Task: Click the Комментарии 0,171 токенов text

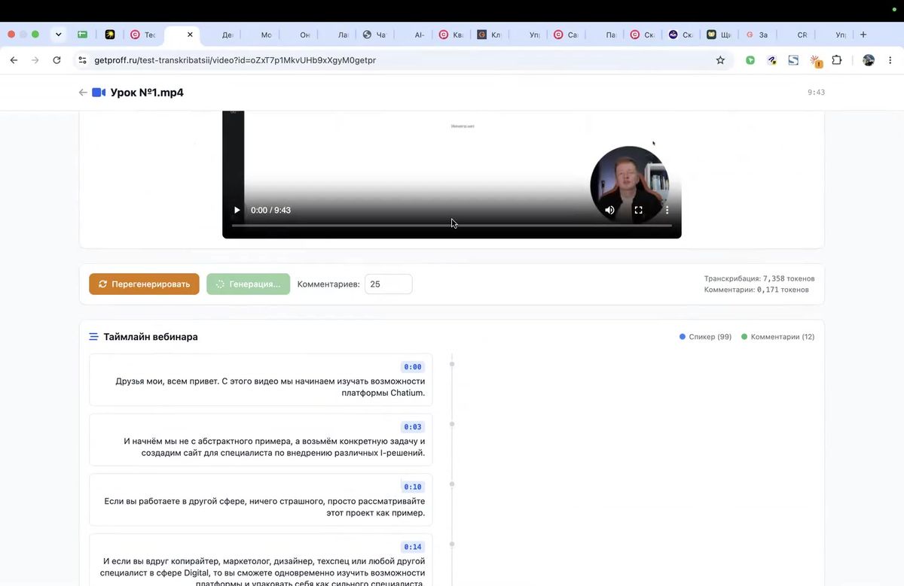Action: (x=756, y=290)
